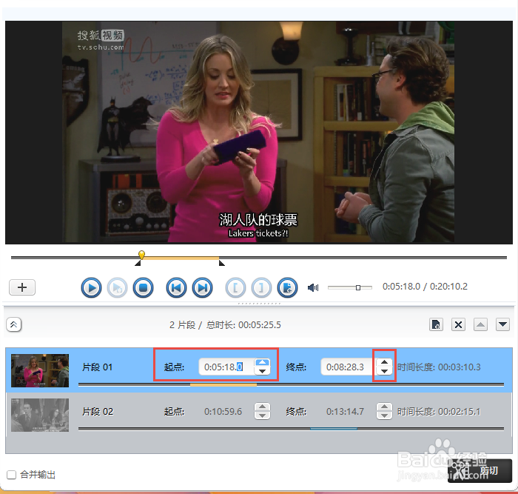Increase 片段 02 end time

point(384,407)
